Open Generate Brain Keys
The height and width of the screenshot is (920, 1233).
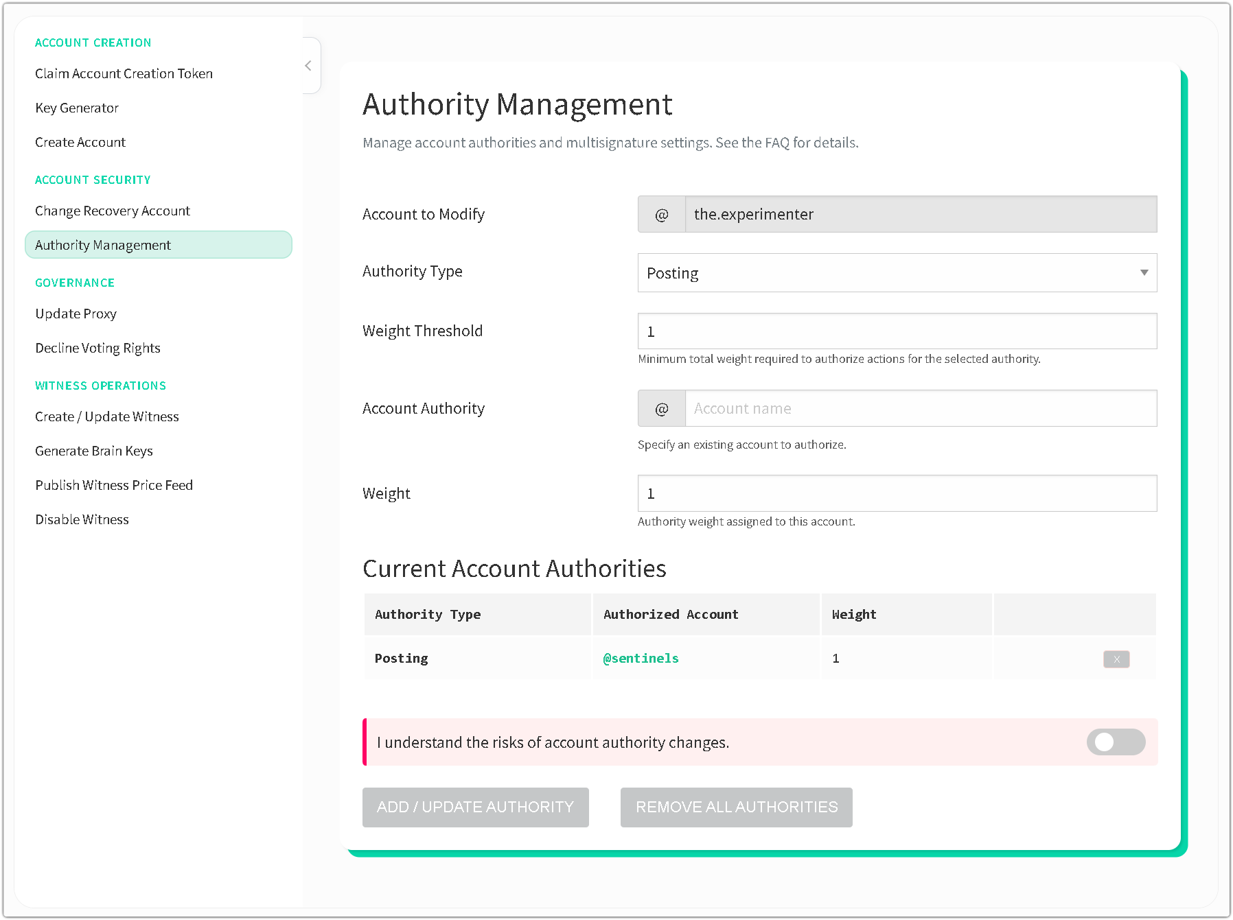(94, 451)
